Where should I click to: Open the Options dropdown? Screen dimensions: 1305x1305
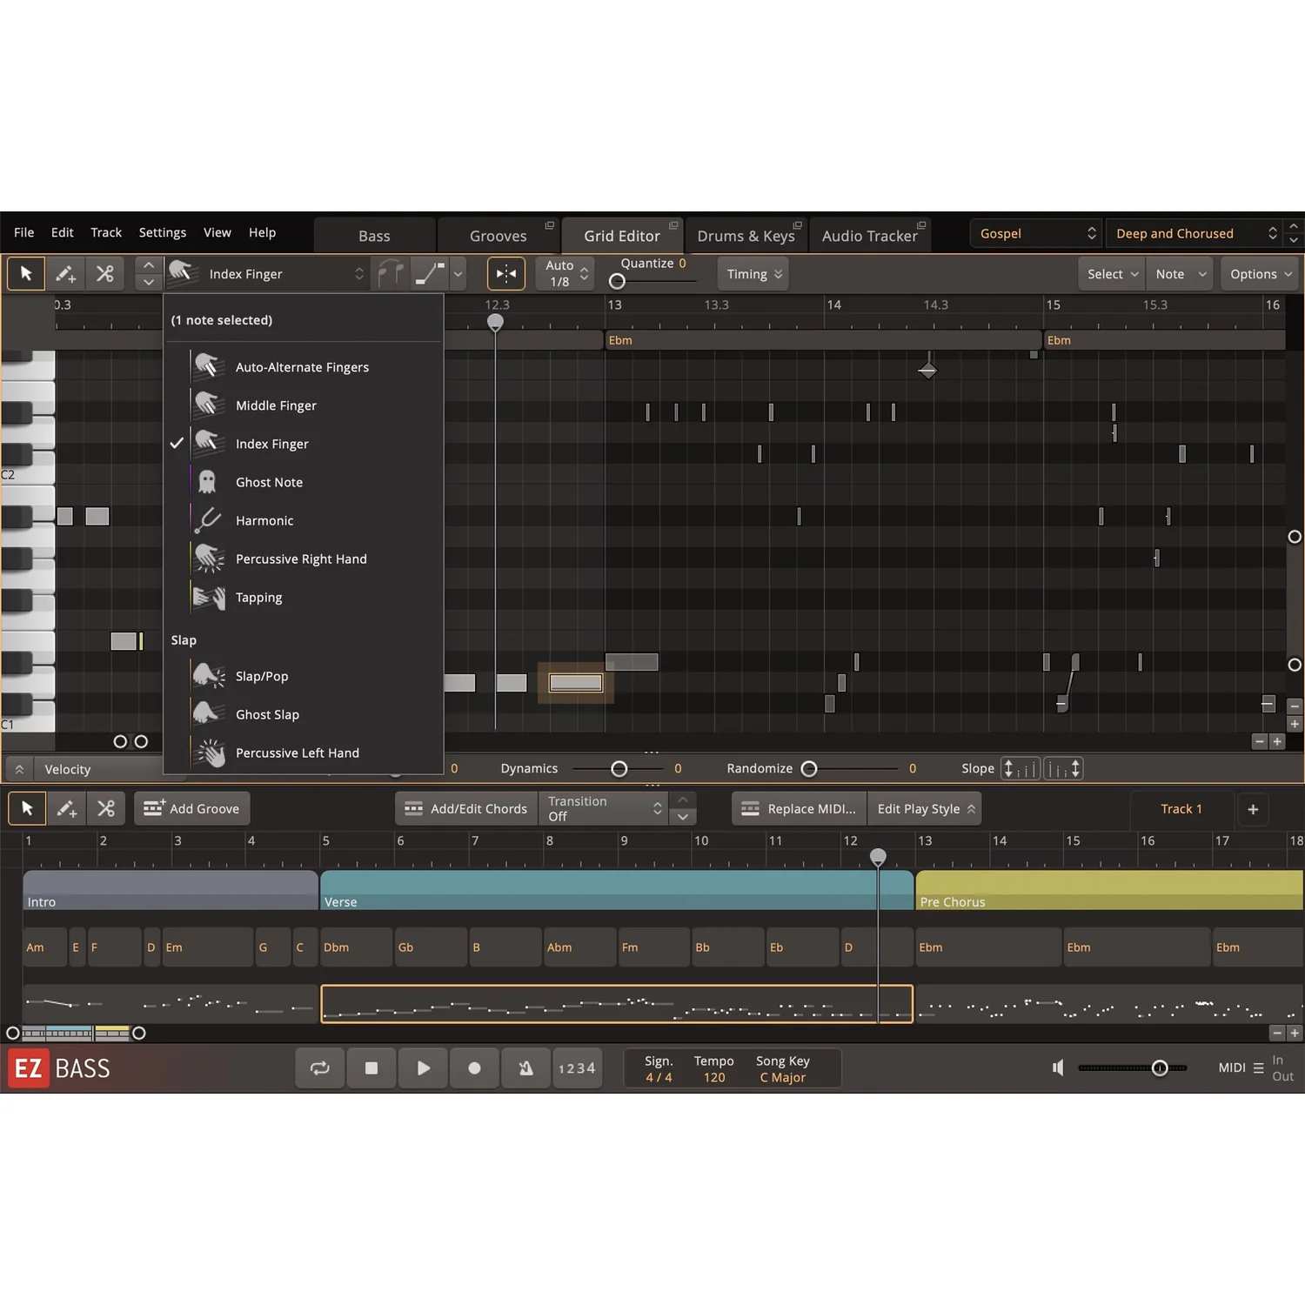pos(1260,274)
